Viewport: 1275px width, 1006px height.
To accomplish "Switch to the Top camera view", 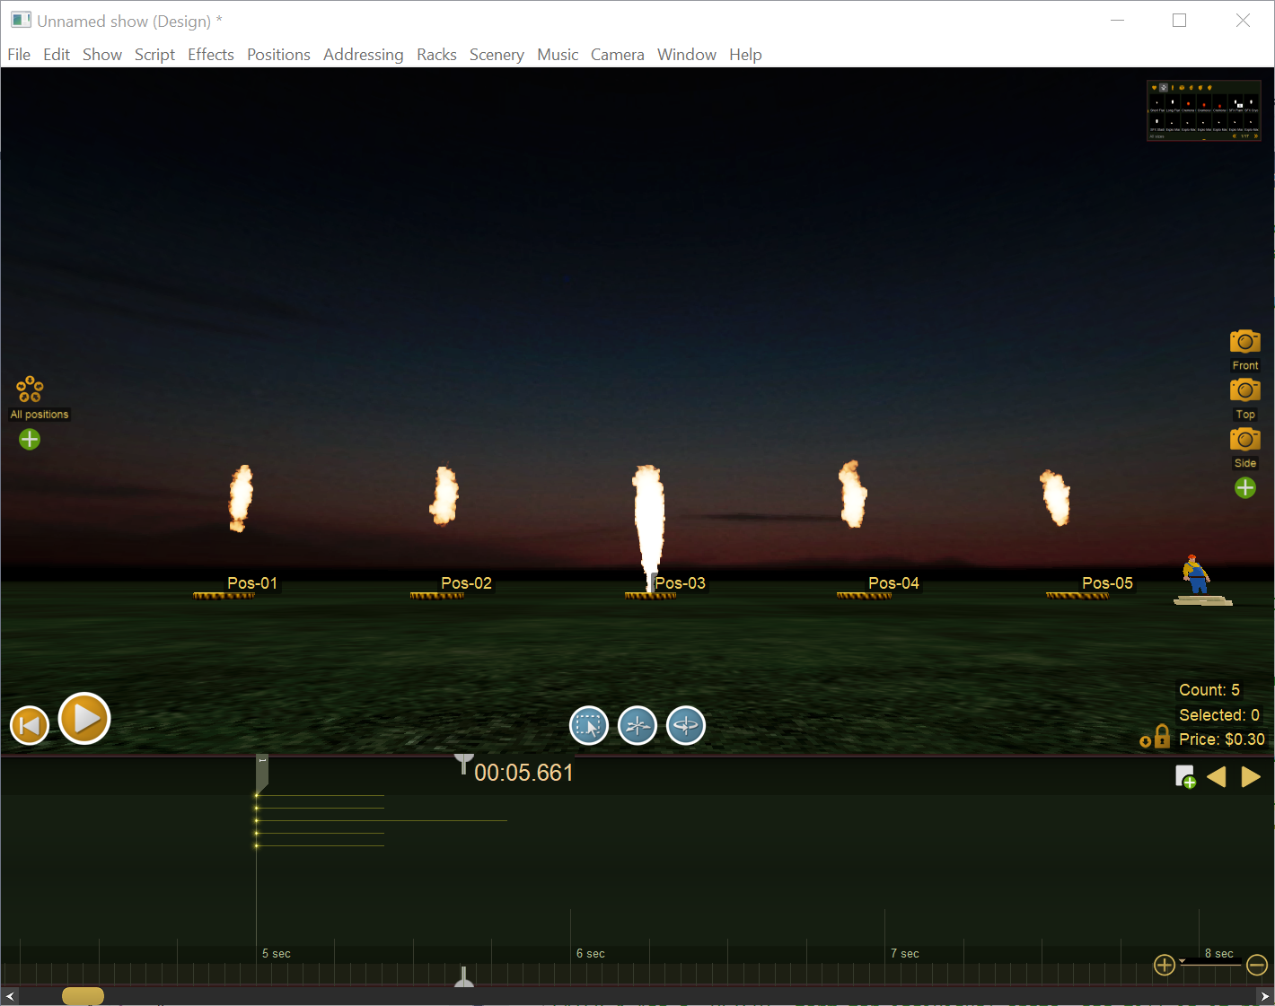I will [1245, 389].
